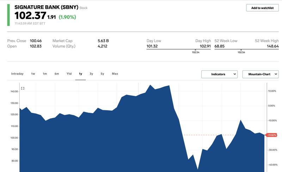Click the Prev. Close value 100.46
The height and width of the screenshot is (172, 282).
point(36,41)
